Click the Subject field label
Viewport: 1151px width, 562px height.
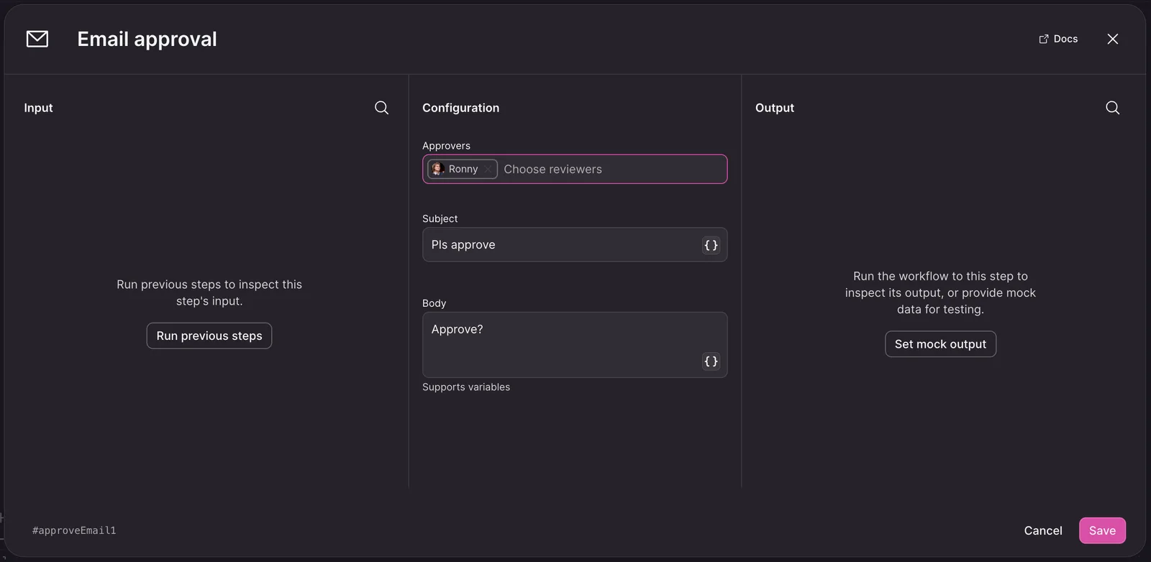click(x=440, y=218)
